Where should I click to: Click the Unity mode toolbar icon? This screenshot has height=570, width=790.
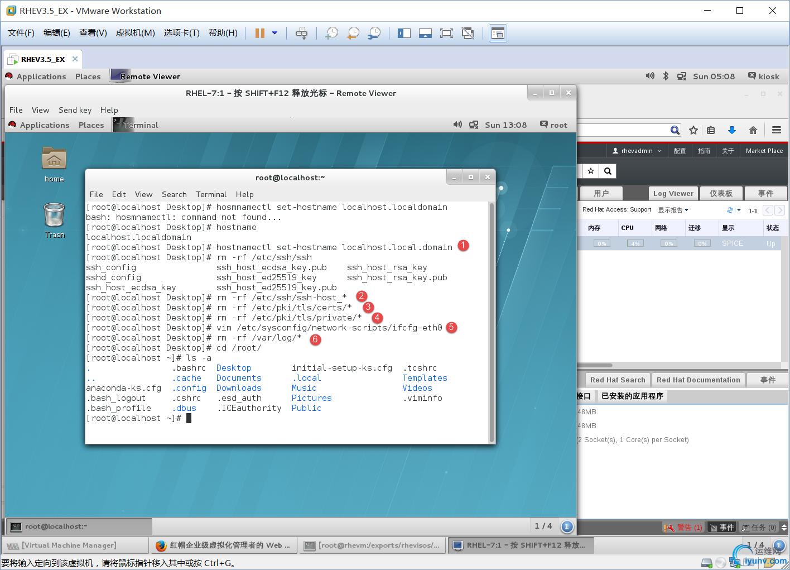point(468,33)
